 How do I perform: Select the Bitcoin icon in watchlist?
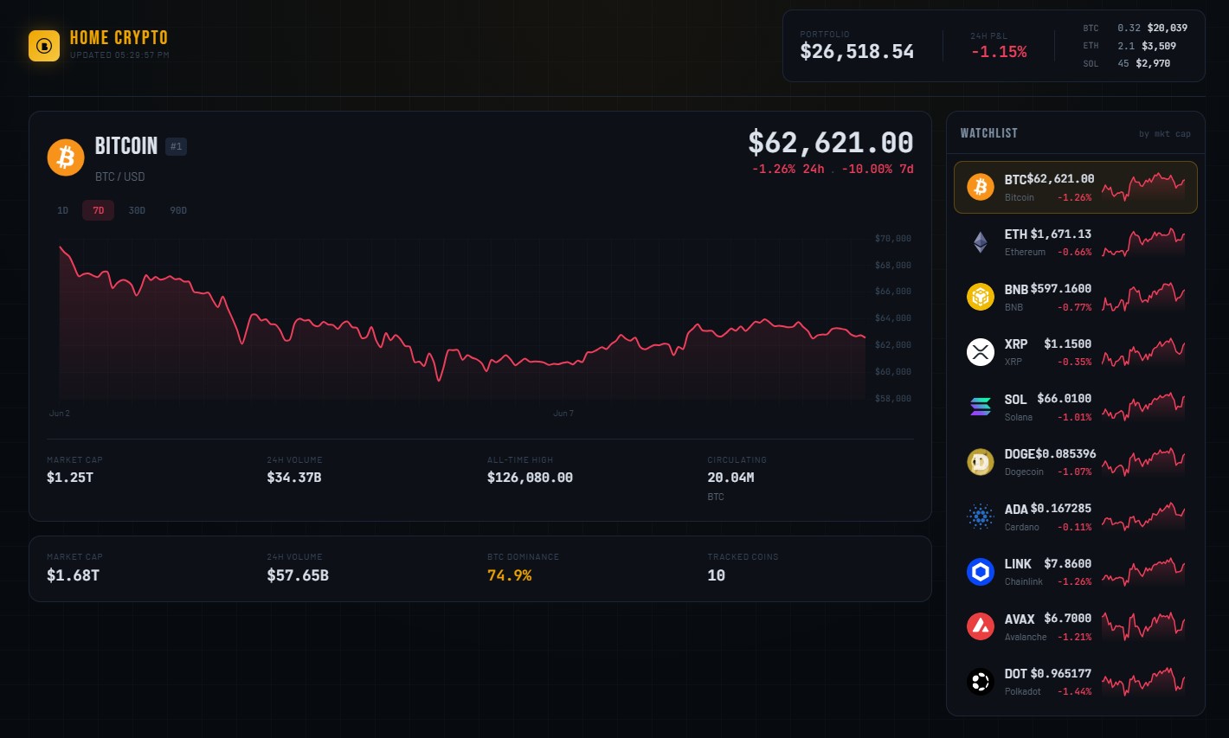(x=981, y=187)
